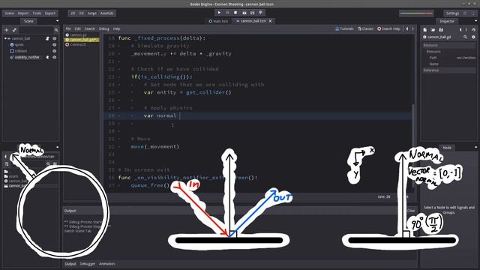
Task: Save the current resource in Inspector
Action: pos(441,30)
